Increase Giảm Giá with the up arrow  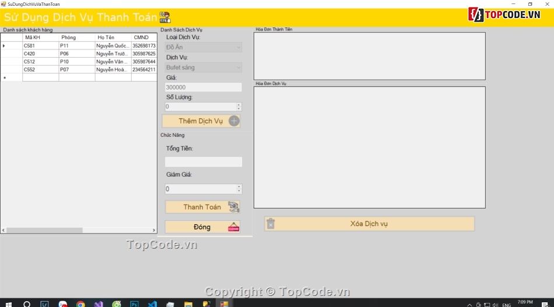[x=239, y=186]
